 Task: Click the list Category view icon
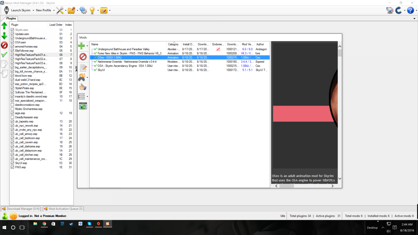tap(82, 96)
